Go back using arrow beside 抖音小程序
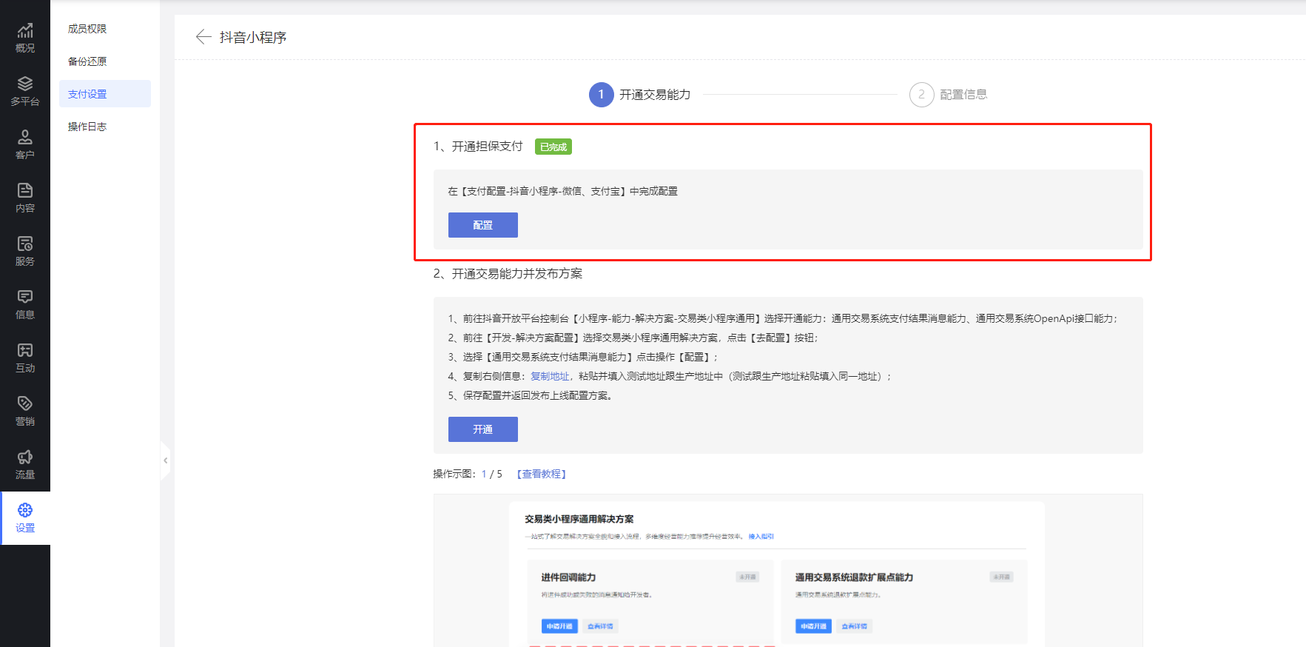The width and height of the screenshot is (1306, 647). (203, 37)
